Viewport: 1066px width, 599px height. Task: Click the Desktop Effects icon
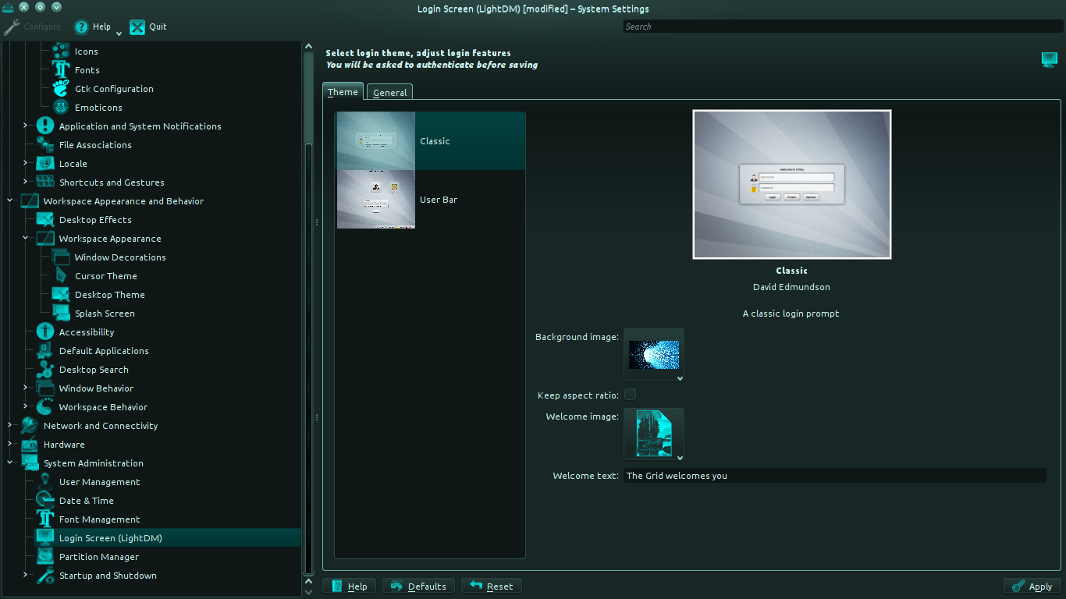click(45, 220)
